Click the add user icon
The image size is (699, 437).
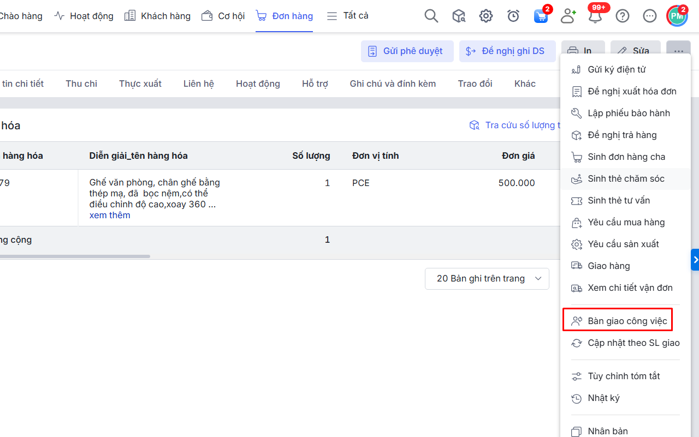click(568, 16)
